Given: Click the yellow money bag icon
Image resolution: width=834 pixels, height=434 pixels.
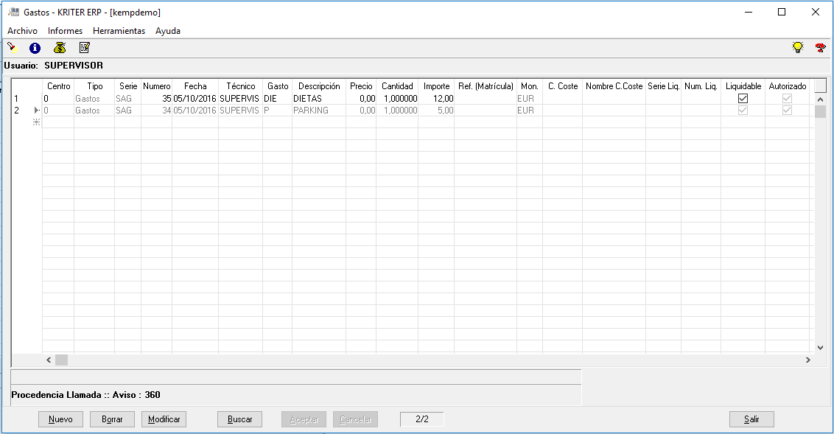Looking at the screenshot, I should [x=60, y=48].
